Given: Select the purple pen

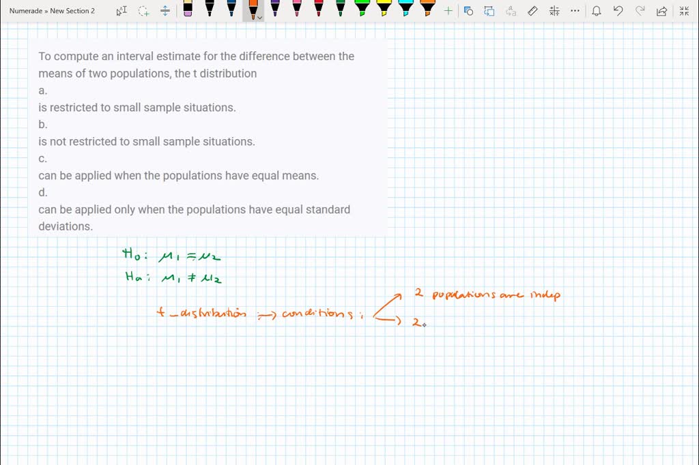Looking at the screenshot, I should (x=275, y=9).
